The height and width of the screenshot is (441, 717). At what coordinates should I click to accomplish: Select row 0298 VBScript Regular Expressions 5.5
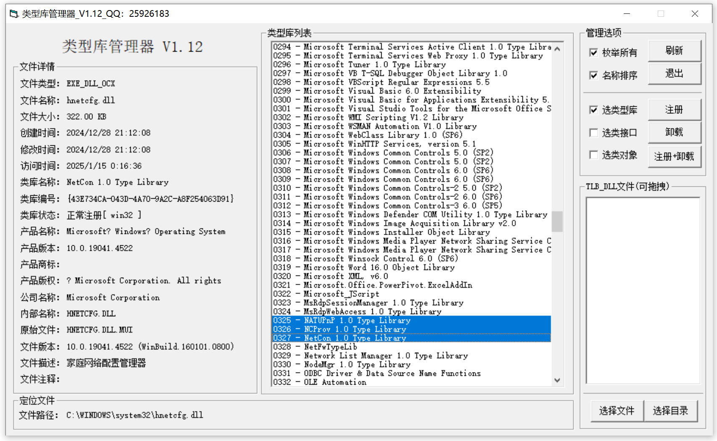(x=411, y=82)
